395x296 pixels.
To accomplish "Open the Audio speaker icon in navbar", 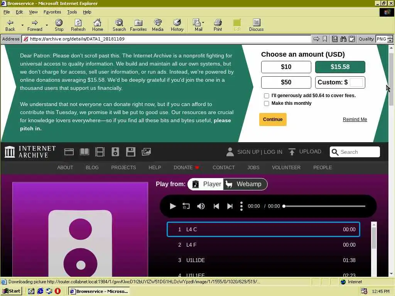I will [x=115, y=152].
